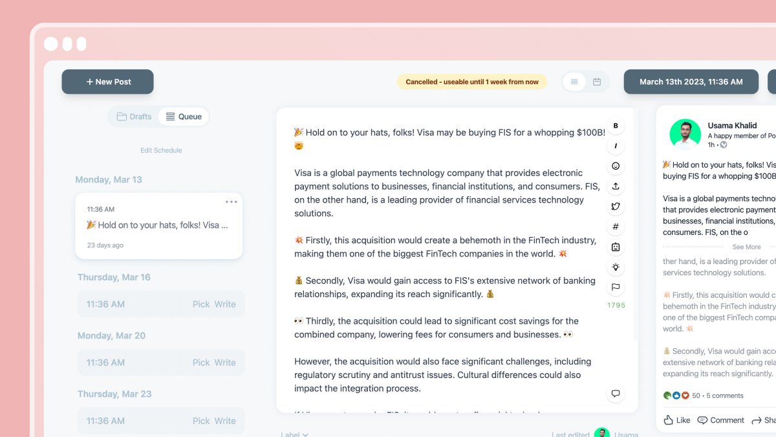
Task: Click Write for Thursday, Mar 23 slot
Action: tap(225, 421)
